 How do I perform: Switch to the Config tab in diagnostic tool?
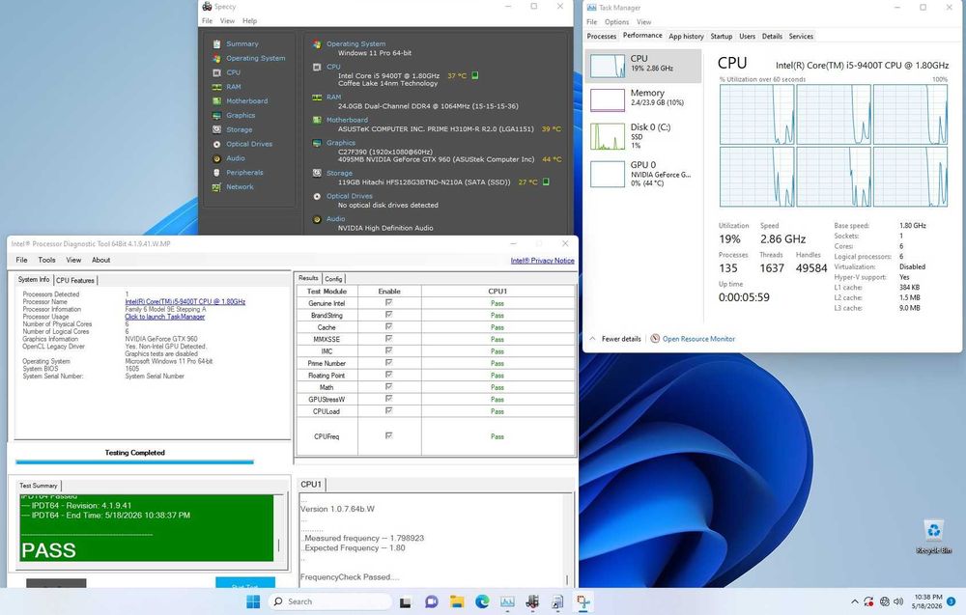point(333,279)
